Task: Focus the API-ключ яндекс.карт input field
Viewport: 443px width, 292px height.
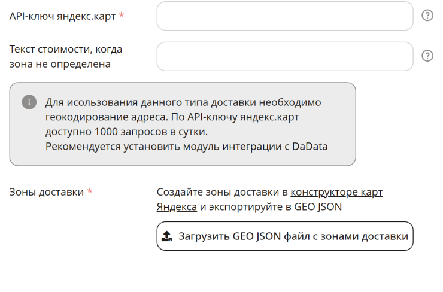Action: (285, 16)
